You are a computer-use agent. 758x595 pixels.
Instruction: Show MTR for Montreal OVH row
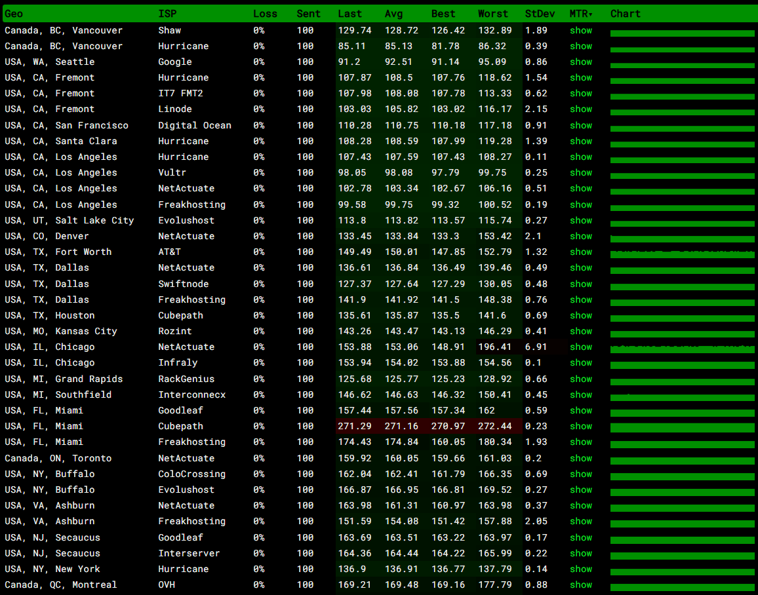[x=580, y=585]
